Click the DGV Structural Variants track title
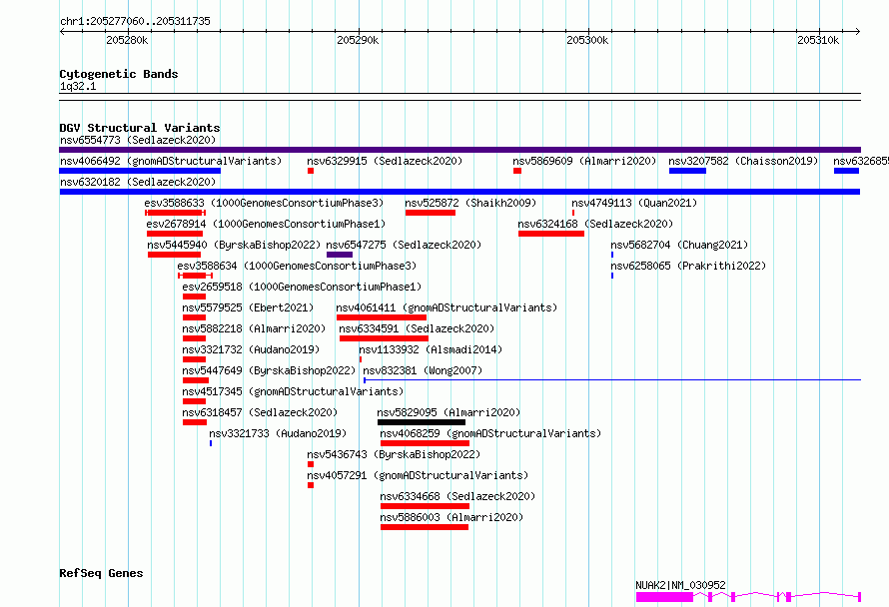 click(x=140, y=128)
